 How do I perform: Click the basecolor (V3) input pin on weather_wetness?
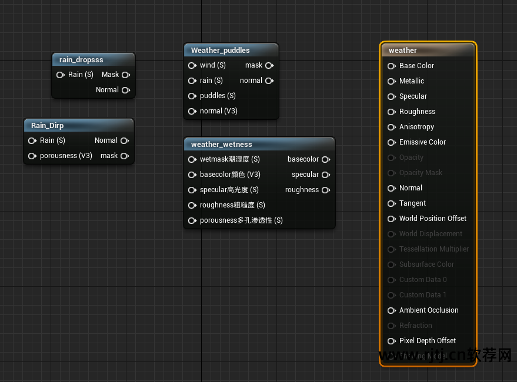coord(192,175)
